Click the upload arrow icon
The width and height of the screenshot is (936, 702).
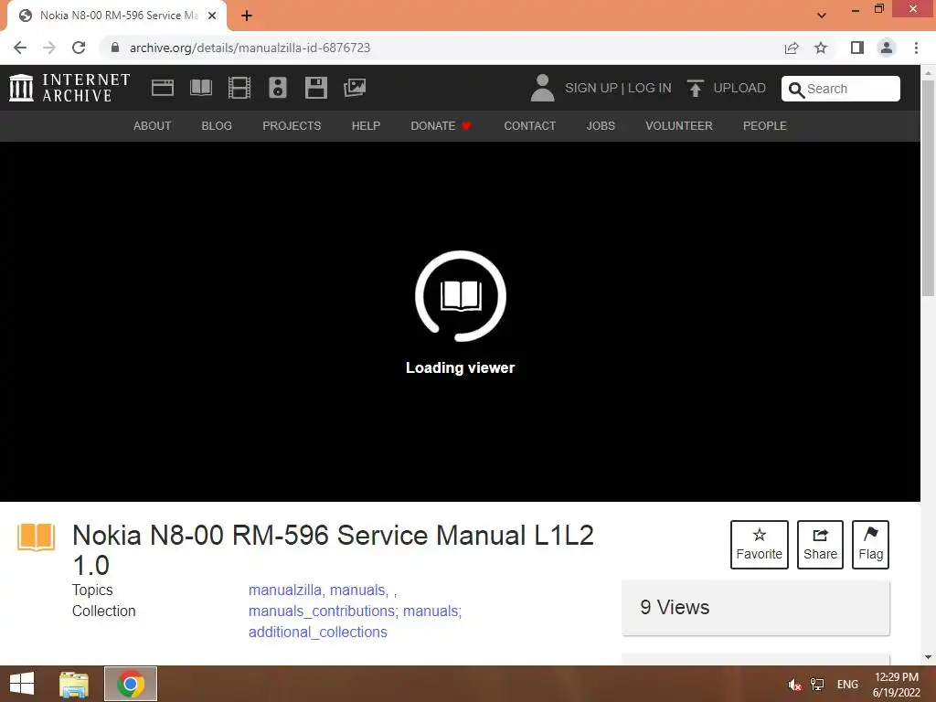point(695,89)
